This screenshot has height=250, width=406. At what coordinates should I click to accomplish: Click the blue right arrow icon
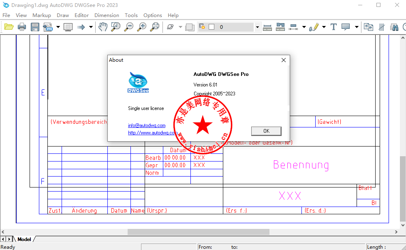pyautogui.click(x=81, y=27)
